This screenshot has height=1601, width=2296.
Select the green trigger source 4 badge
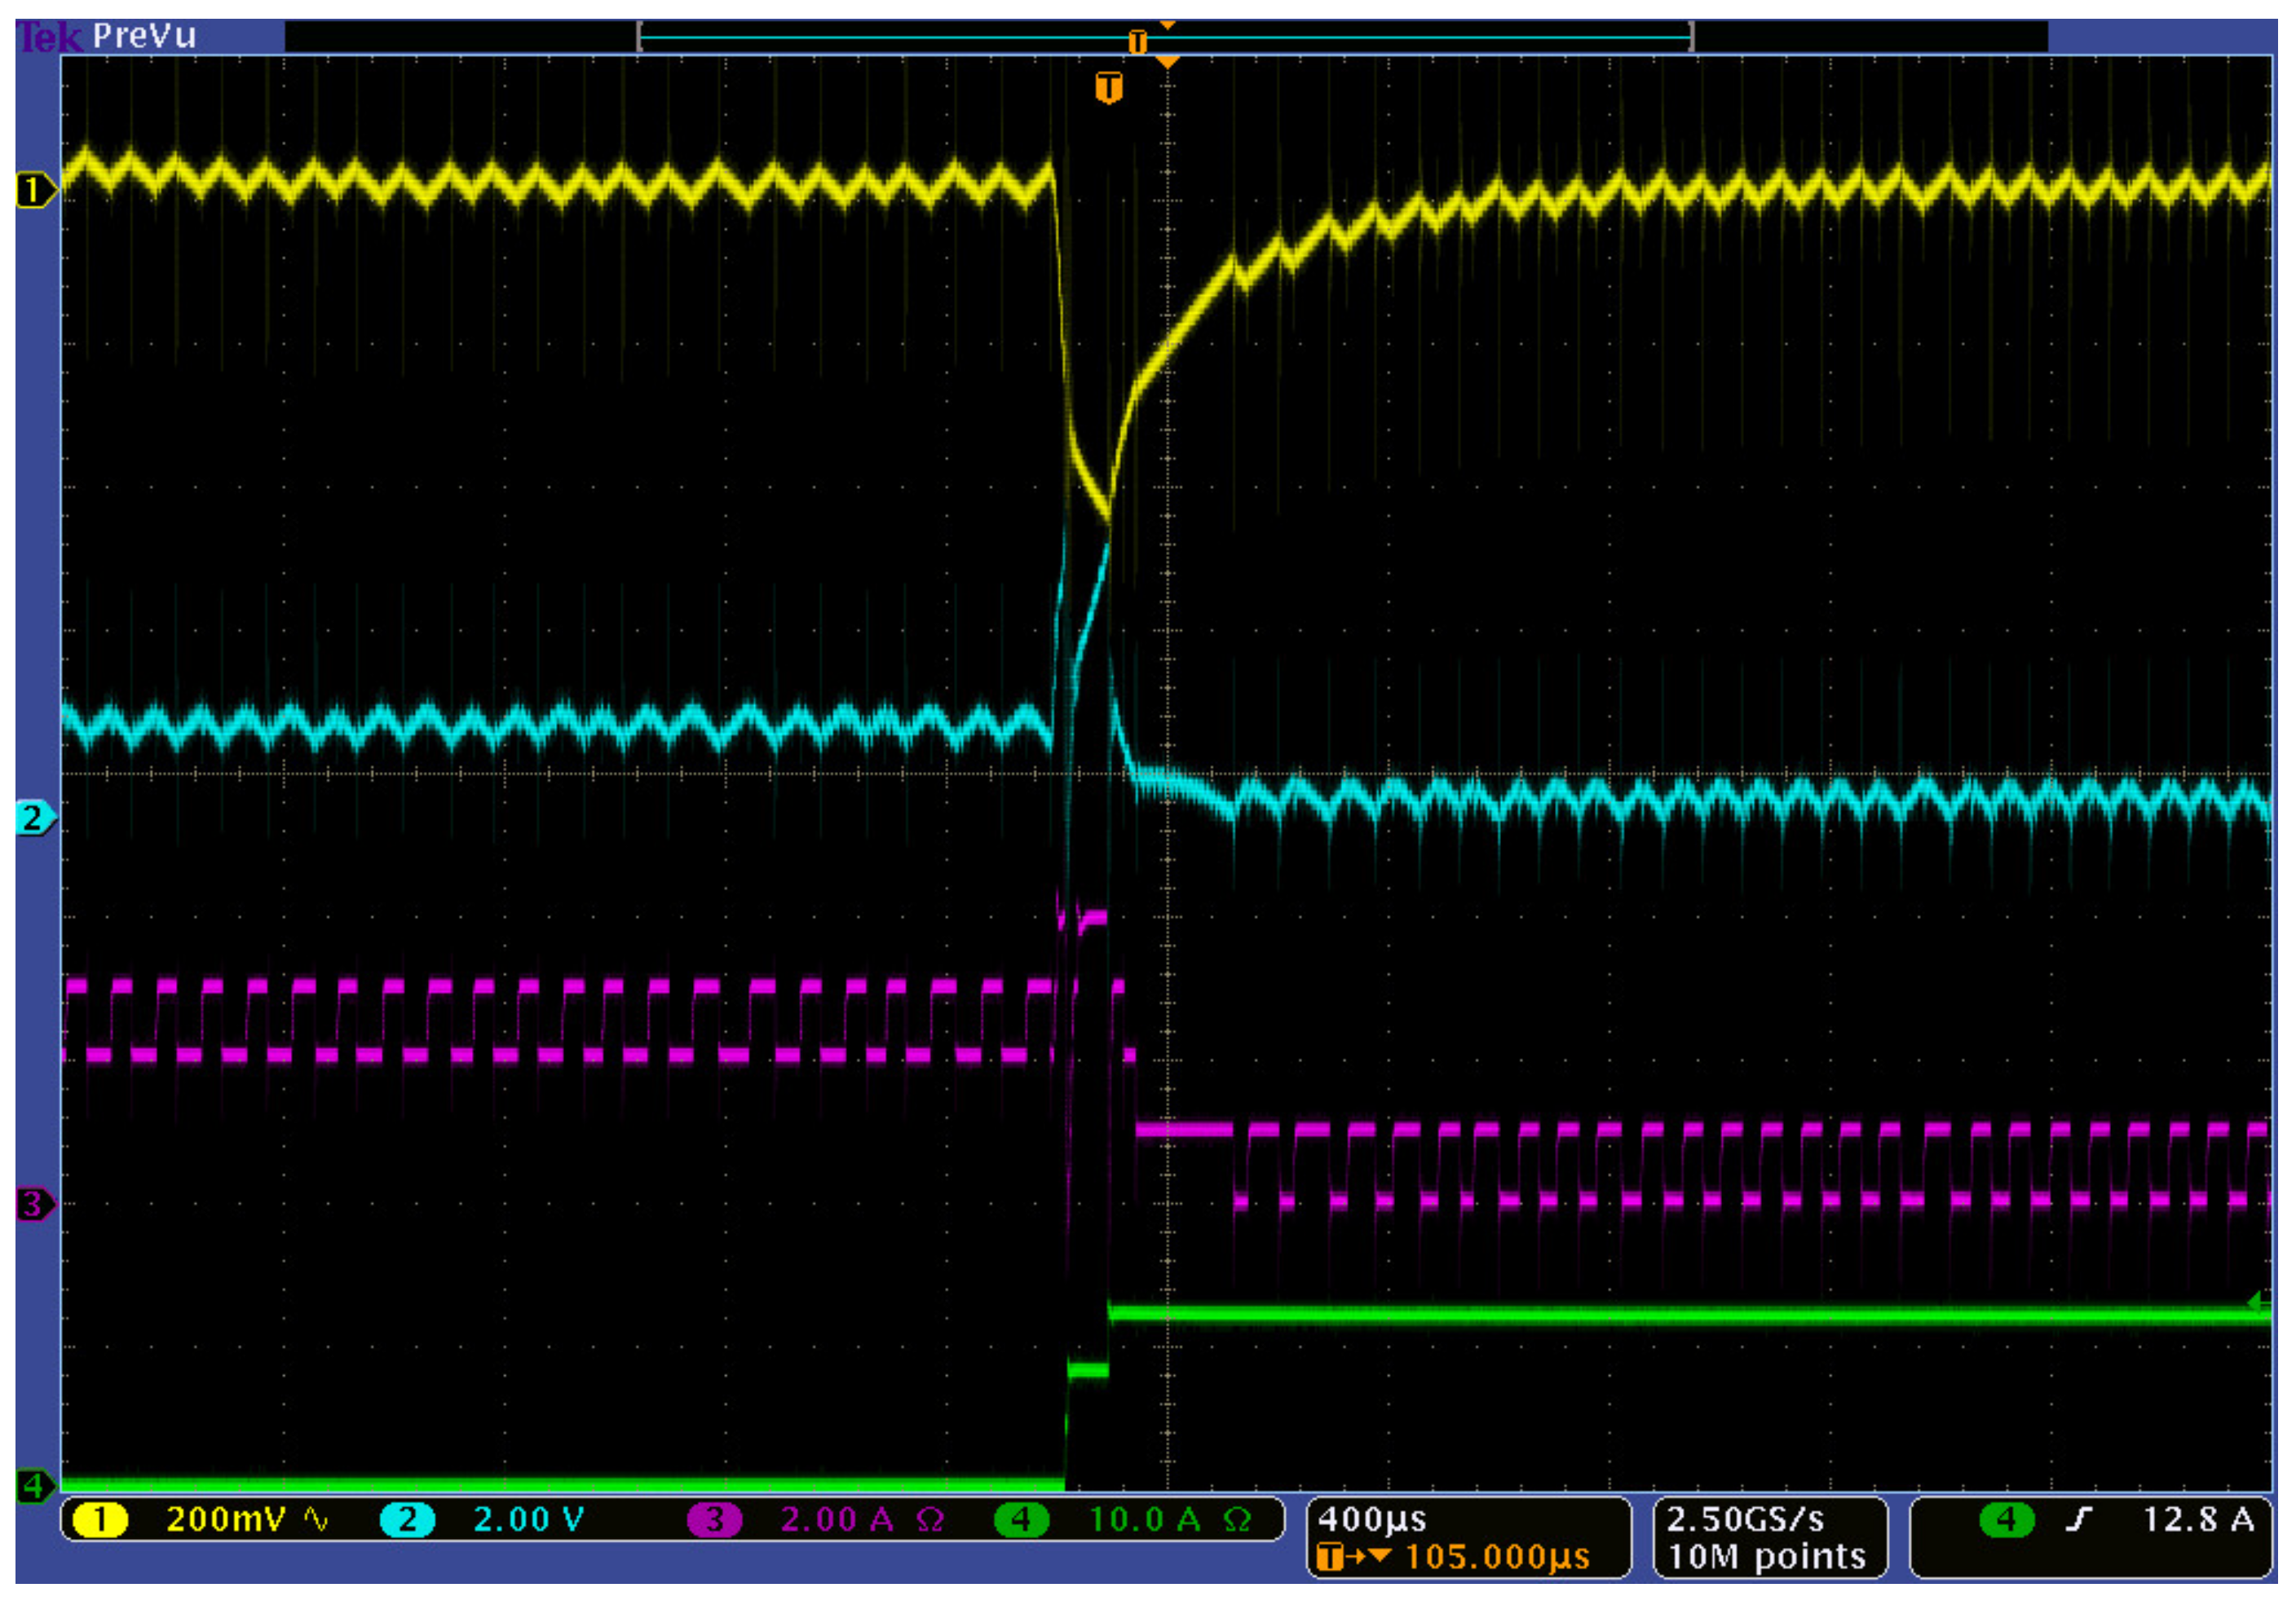[x=2006, y=1520]
